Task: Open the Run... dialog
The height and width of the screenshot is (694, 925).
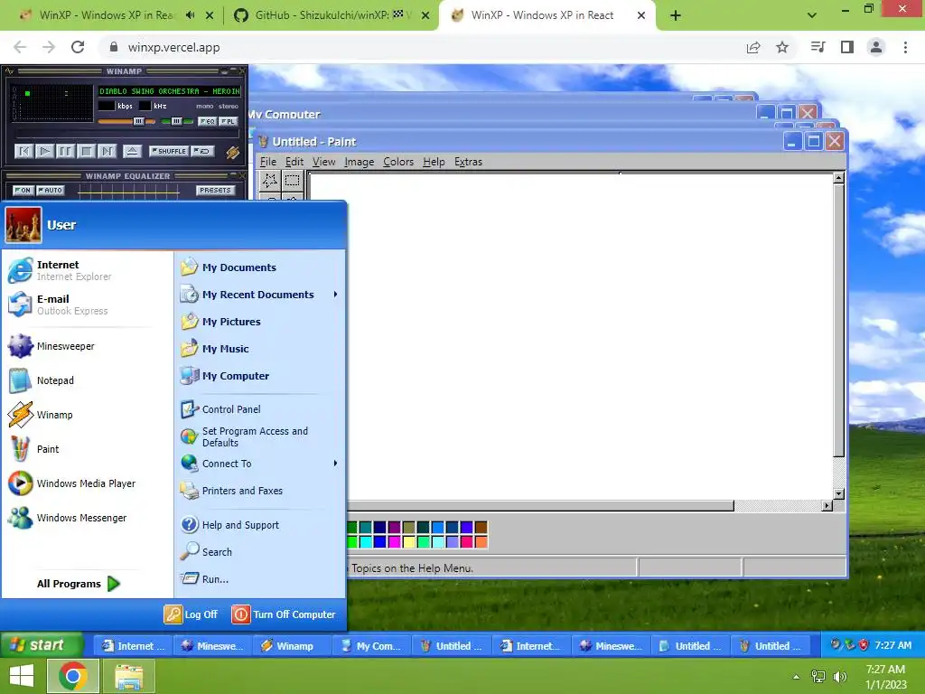Action: (x=260, y=579)
